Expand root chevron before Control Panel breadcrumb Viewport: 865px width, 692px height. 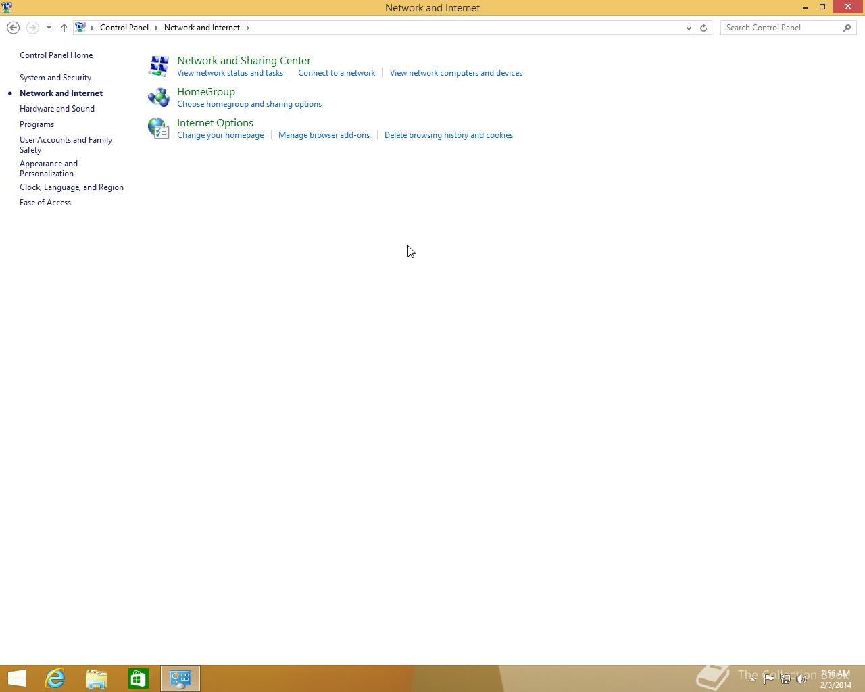93,28
